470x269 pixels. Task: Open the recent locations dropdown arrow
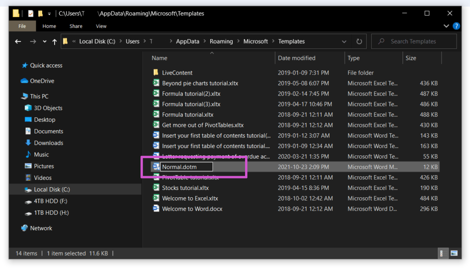(45, 41)
